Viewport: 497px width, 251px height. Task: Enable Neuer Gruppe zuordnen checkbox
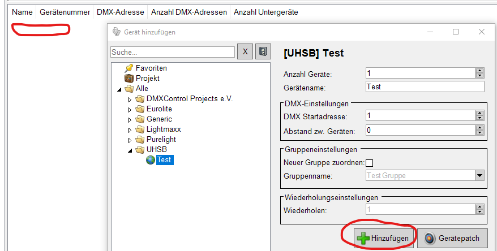[370, 163]
